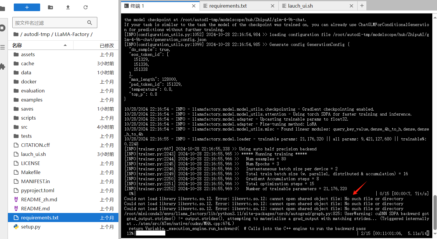Open the table of contents sidebar icon

[2, 47]
